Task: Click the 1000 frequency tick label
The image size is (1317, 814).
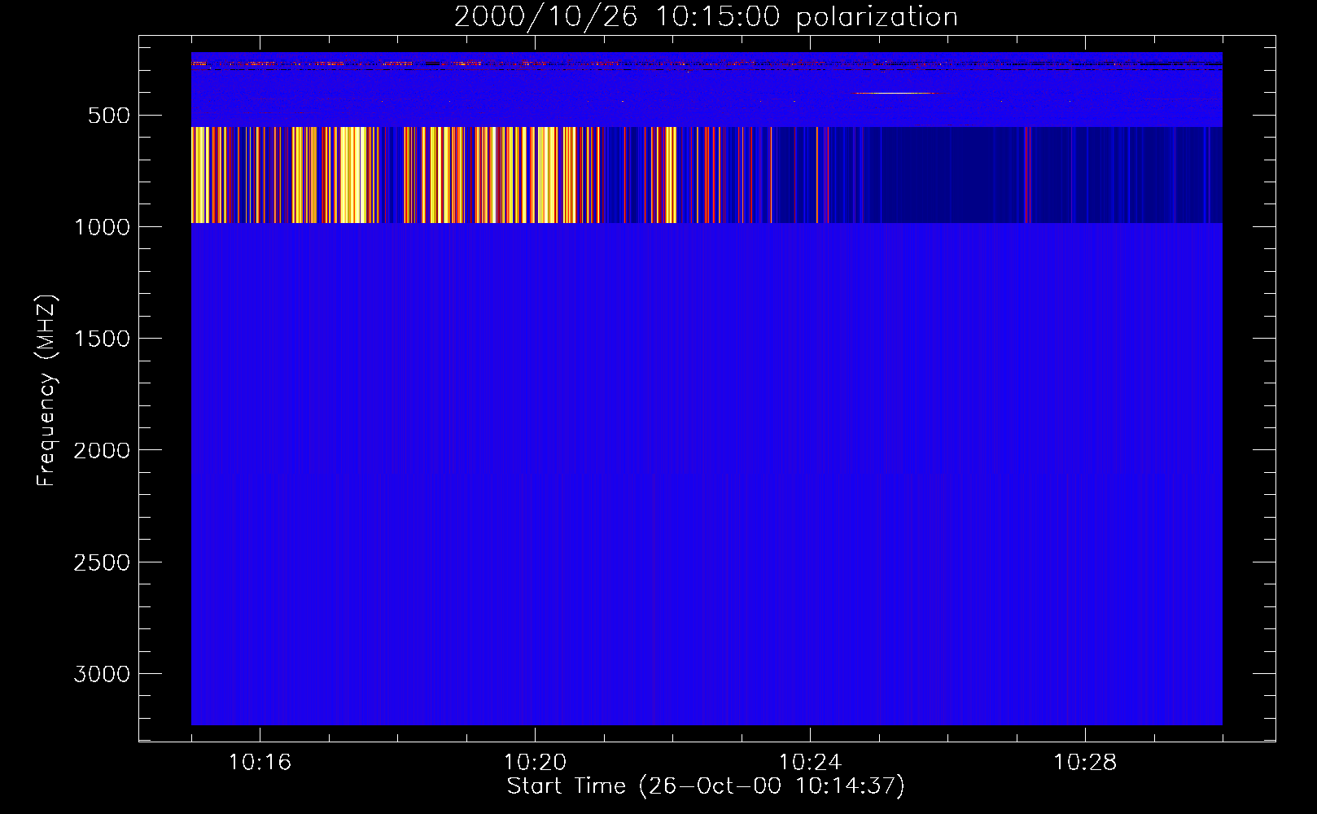Action: pos(102,227)
